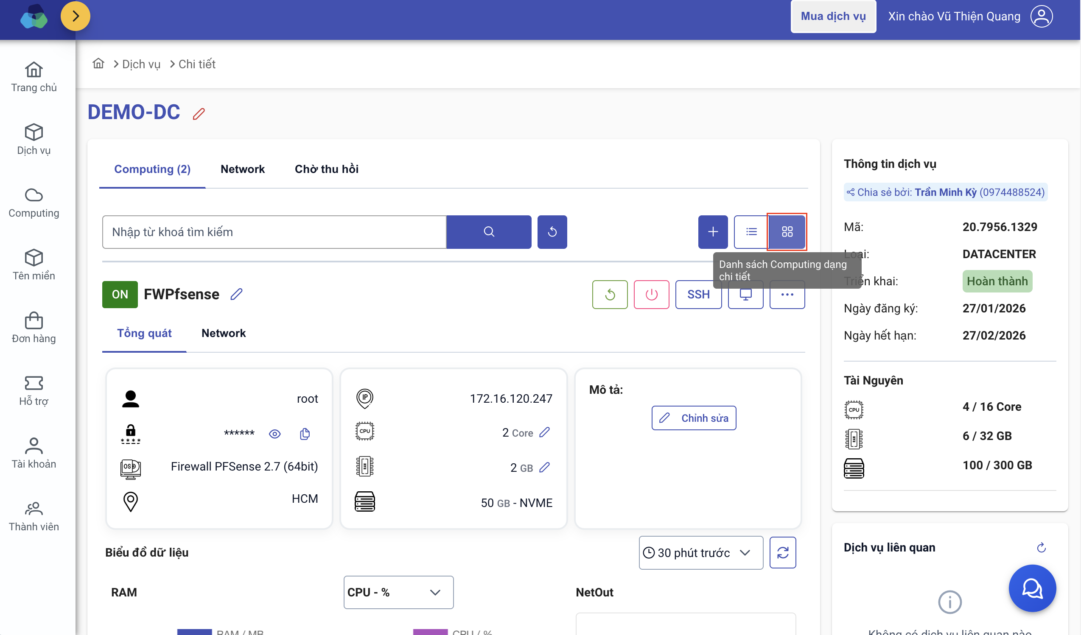Screen dimensions: 1081x635
Task: Click the green restart icon for FWPfsense
Action: click(610, 294)
